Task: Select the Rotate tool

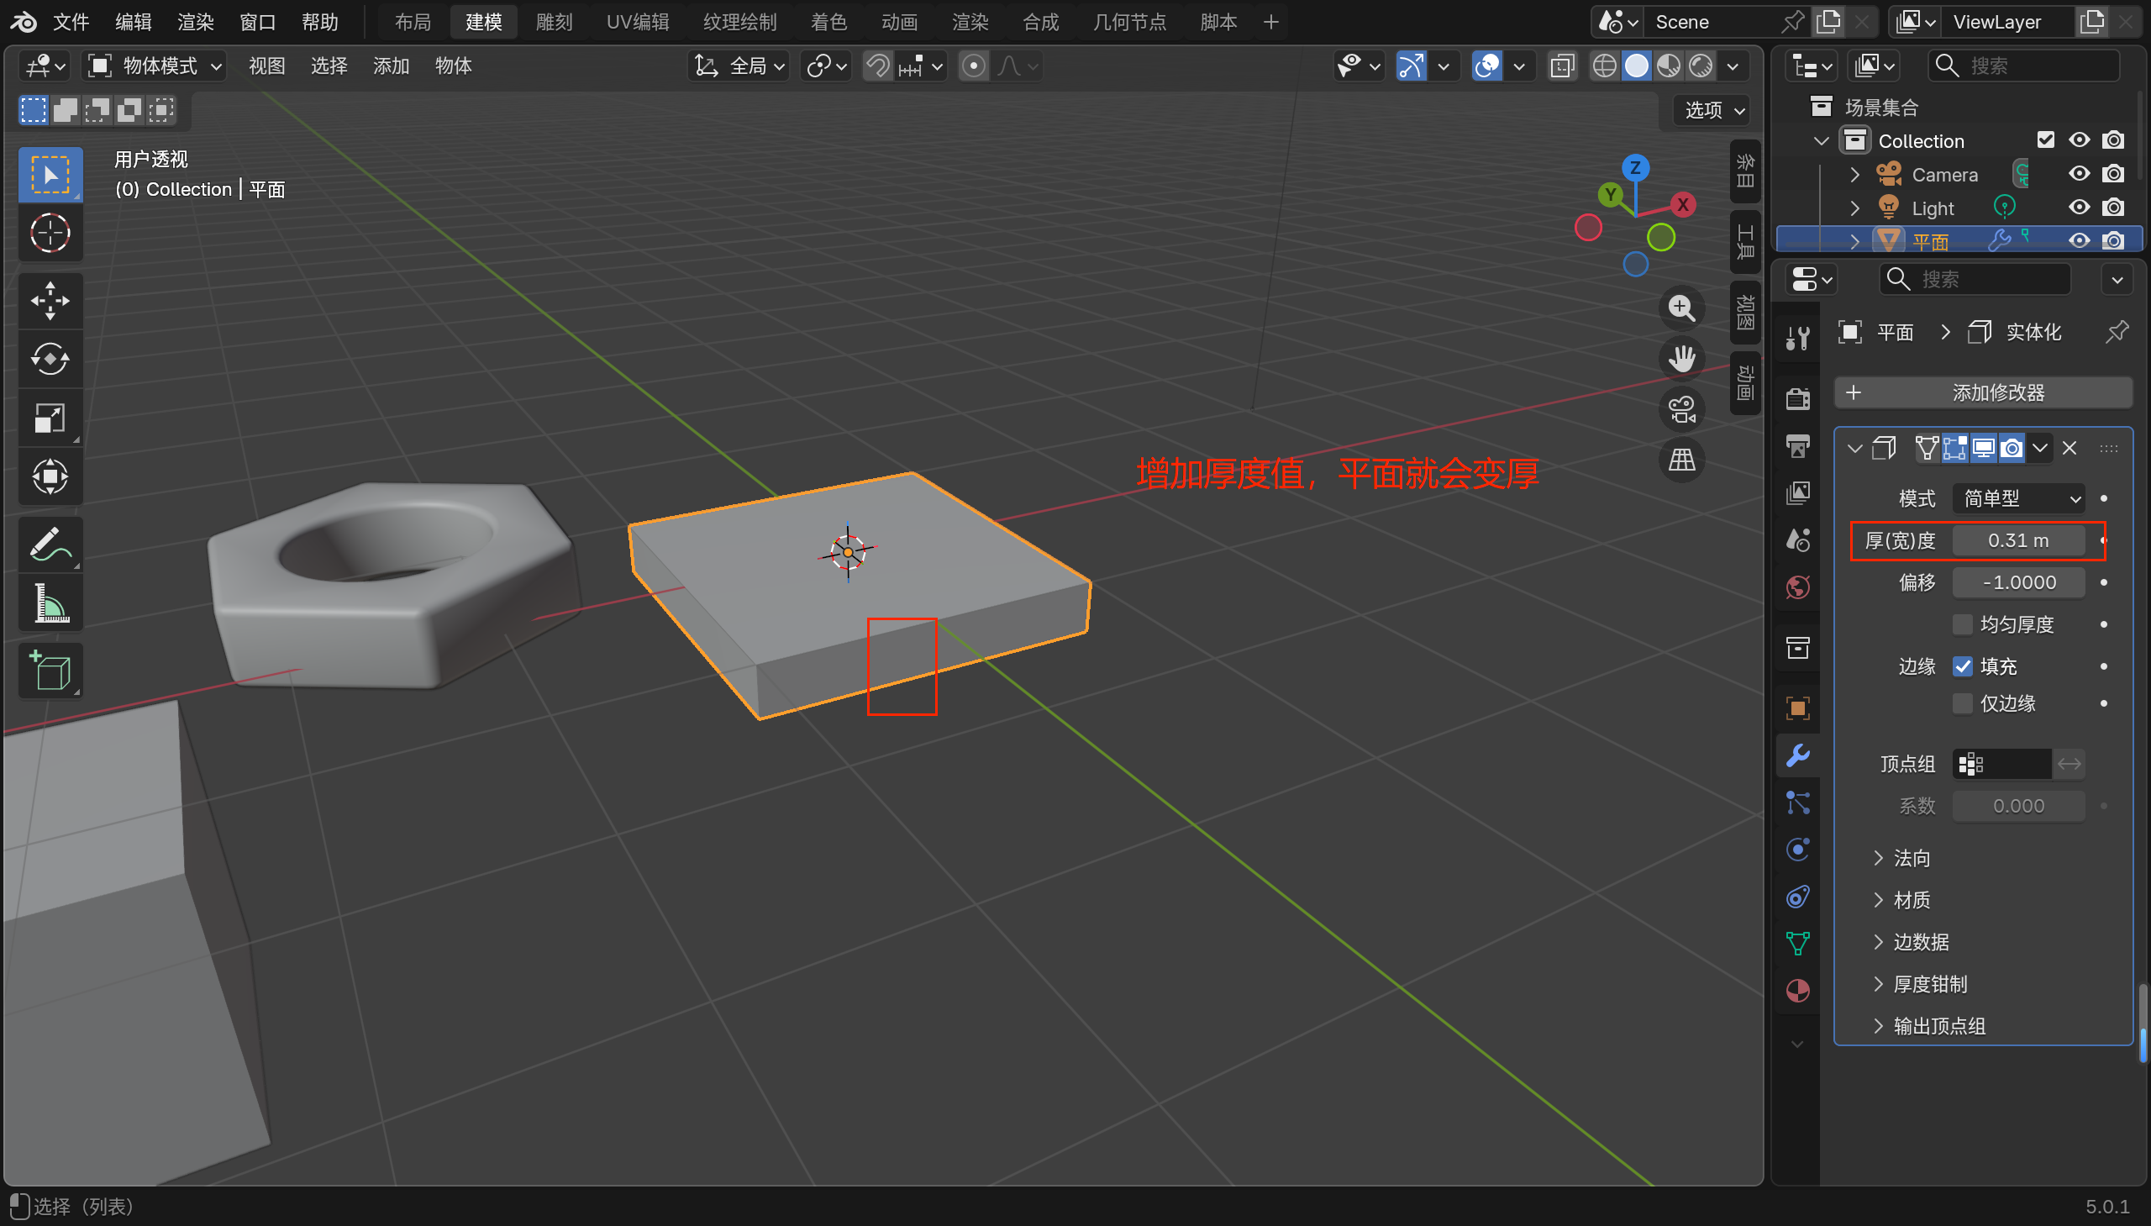Action: (x=50, y=360)
